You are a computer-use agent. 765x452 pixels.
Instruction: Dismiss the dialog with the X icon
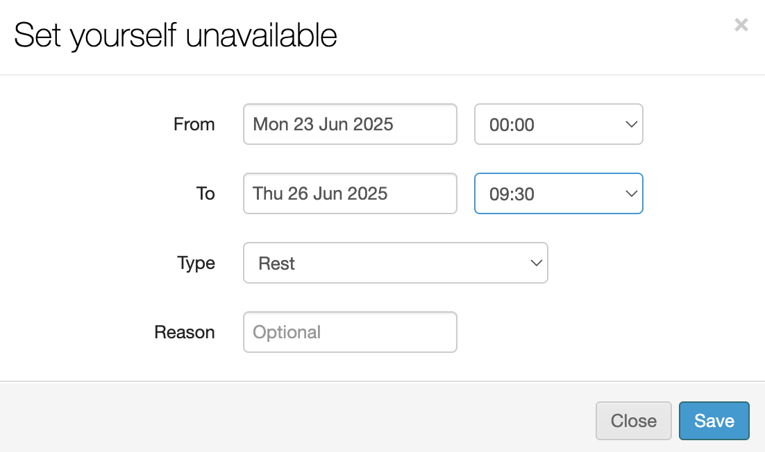click(741, 26)
